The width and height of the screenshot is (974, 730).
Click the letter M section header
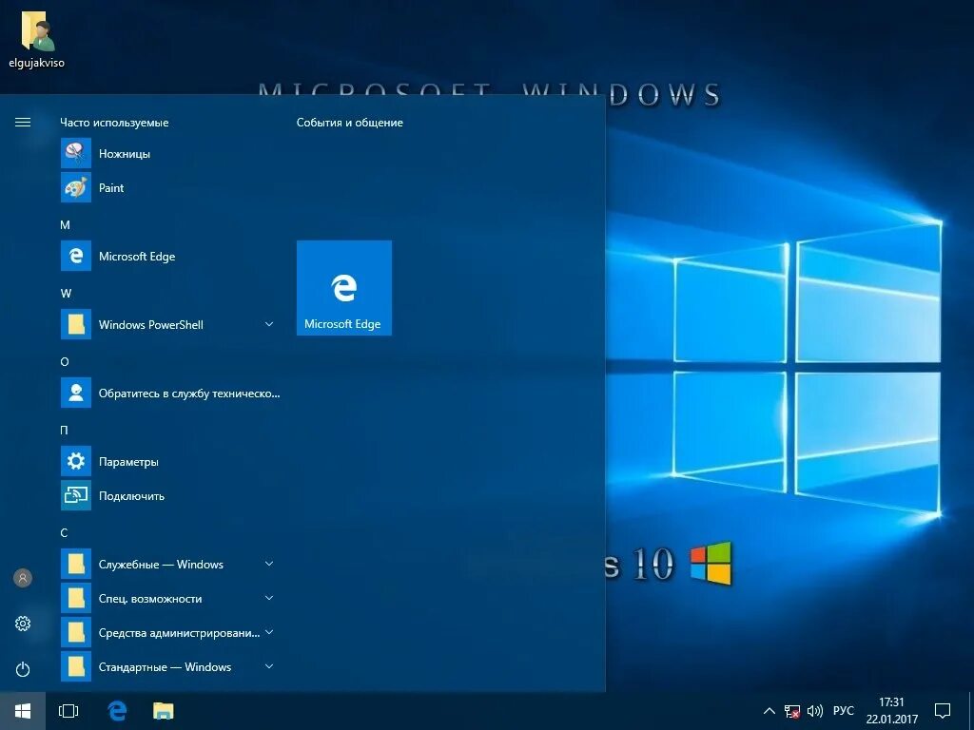(x=65, y=224)
